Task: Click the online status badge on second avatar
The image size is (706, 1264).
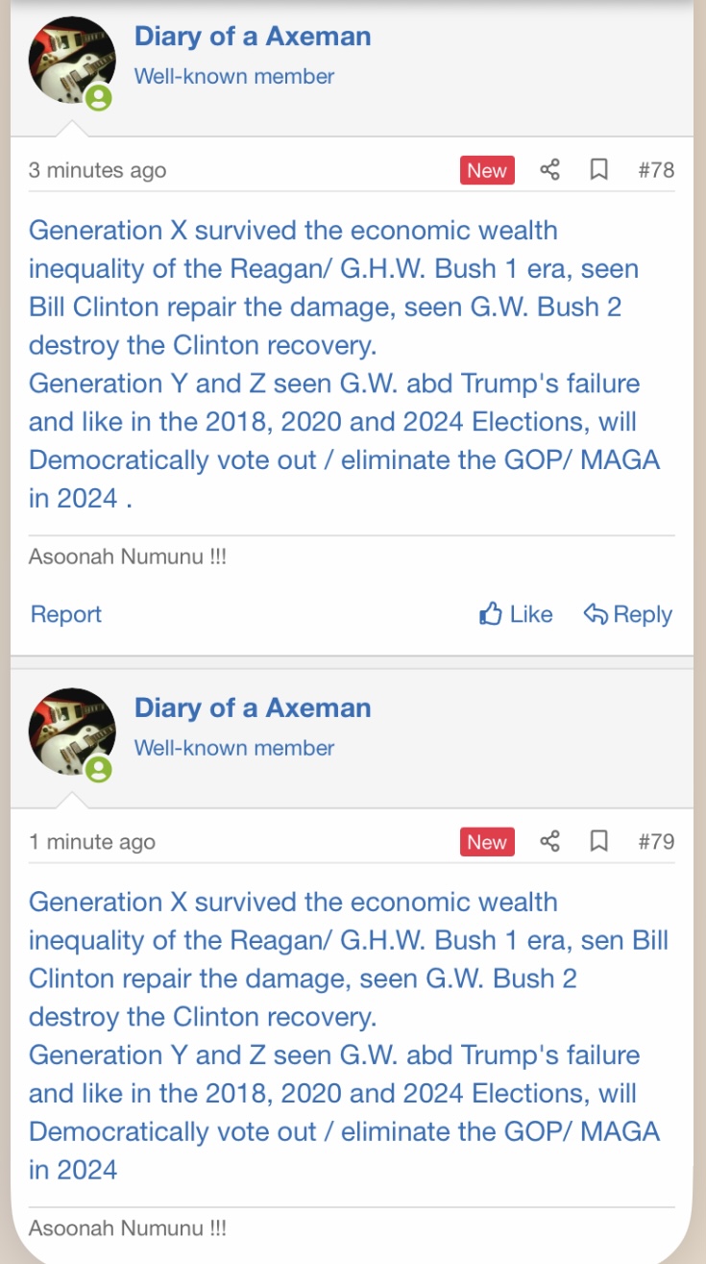Action: coord(99,770)
